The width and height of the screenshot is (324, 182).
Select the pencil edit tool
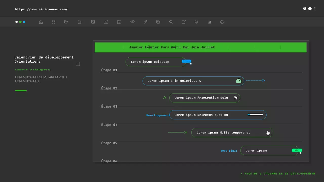pos(106,22)
